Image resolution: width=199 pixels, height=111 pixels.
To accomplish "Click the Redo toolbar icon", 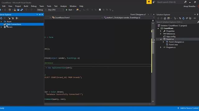I will pos(31,10).
